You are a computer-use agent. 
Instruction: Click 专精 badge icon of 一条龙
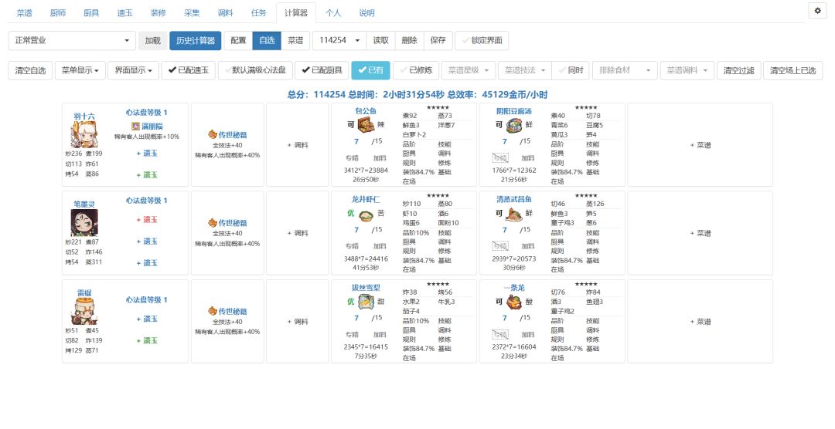tap(500, 334)
